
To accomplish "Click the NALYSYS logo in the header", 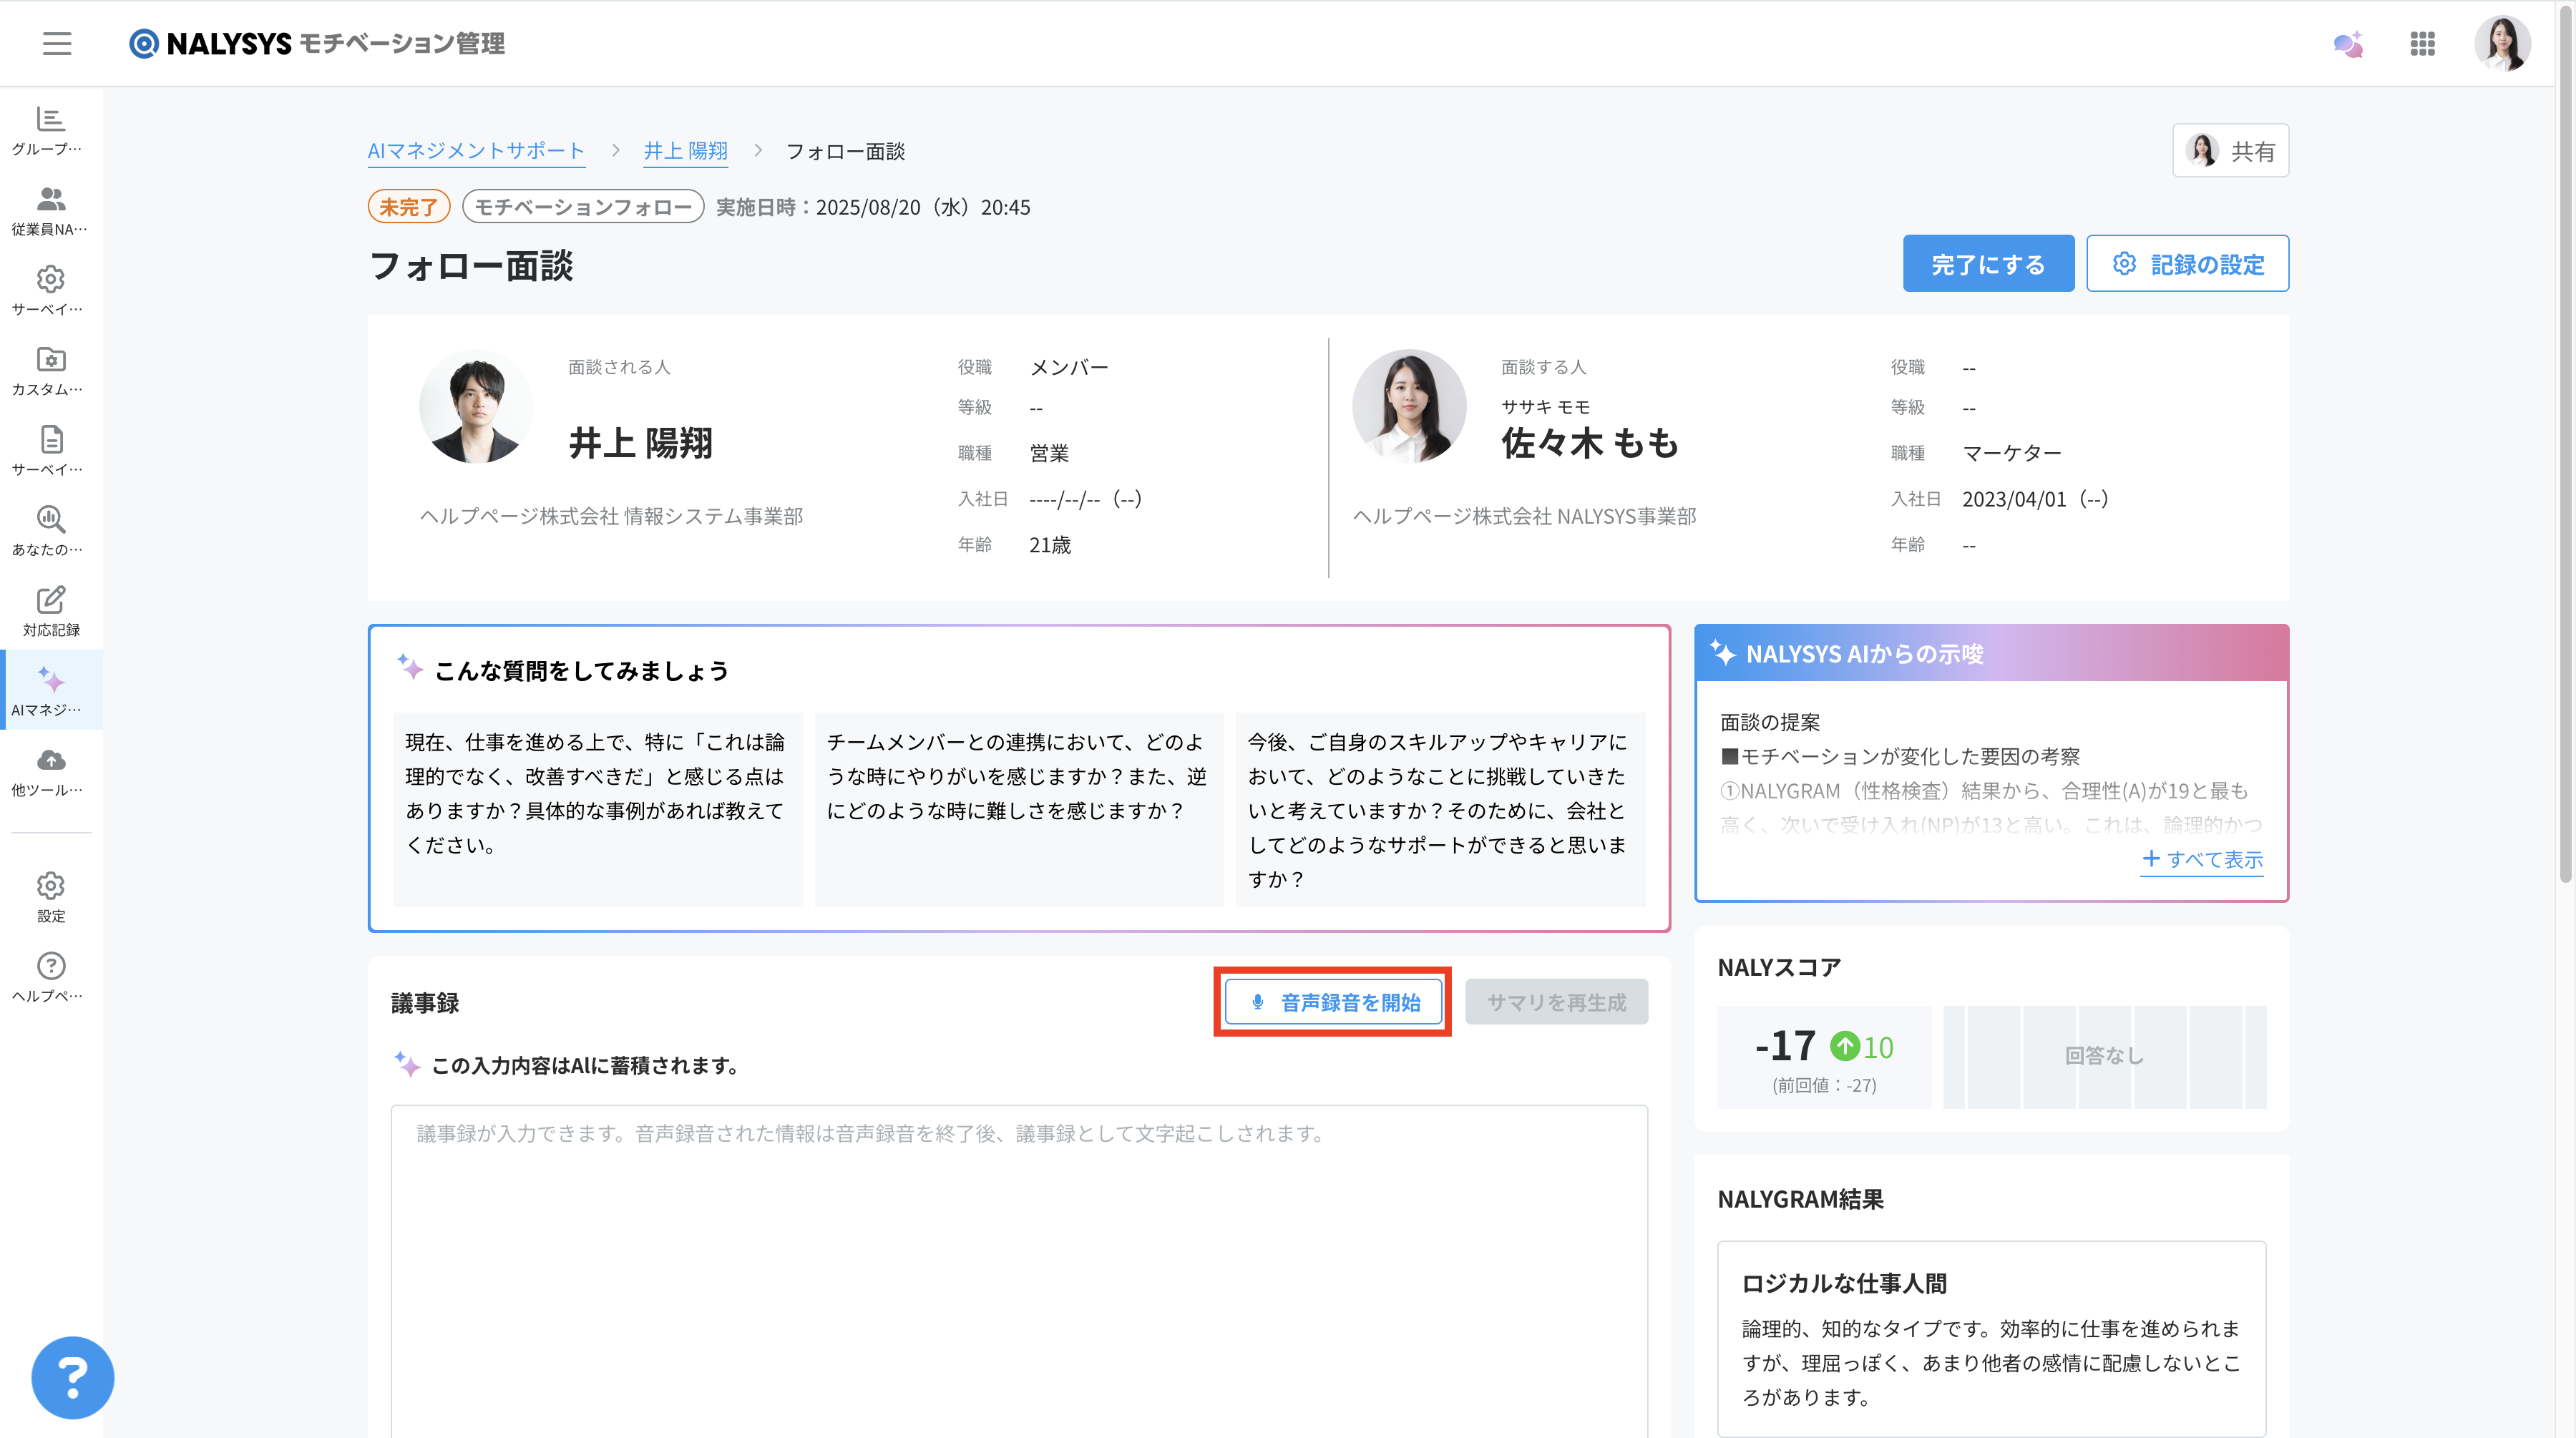I will (317, 43).
